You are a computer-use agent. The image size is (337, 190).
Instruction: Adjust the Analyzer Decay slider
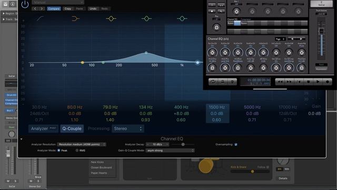(183, 144)
